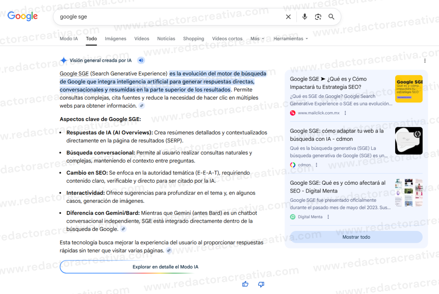Click Explorar en detalle el Modo IA
Viewport: 439px width, 294px height.
click(165, 267)
